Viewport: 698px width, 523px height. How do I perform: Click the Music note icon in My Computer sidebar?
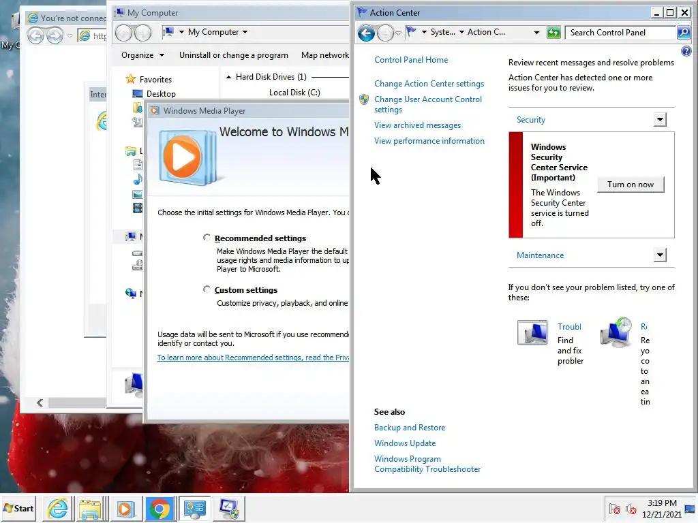(x=138, y=179)
